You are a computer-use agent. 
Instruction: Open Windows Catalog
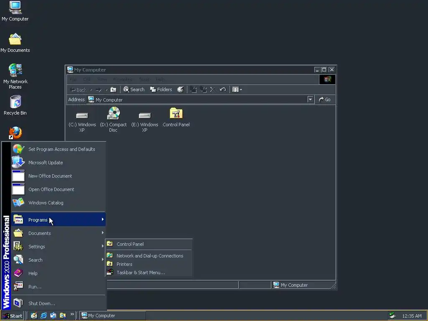[58, 203]
